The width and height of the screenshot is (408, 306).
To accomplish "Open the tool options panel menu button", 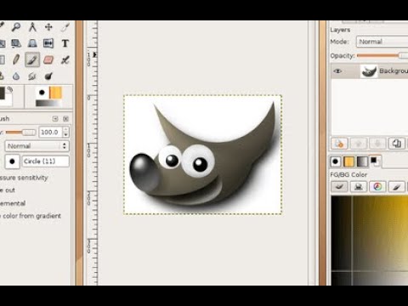I will [x=55, y=119].
